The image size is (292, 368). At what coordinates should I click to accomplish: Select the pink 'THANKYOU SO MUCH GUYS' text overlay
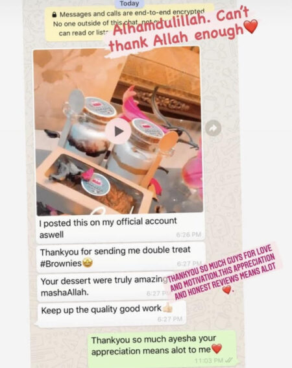coord(223,273)
